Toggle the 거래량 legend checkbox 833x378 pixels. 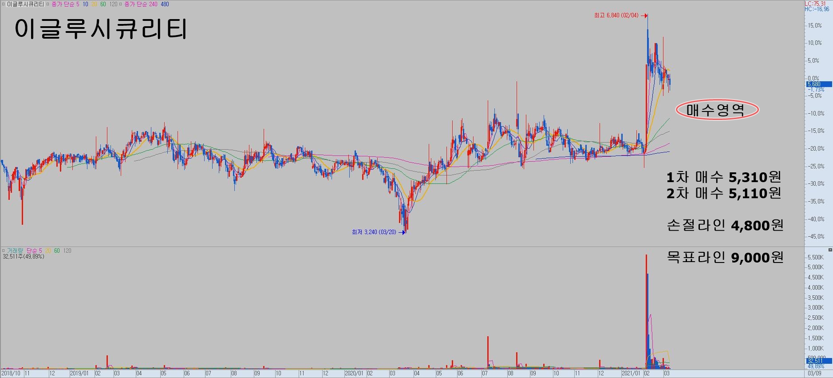click(3, 251)
